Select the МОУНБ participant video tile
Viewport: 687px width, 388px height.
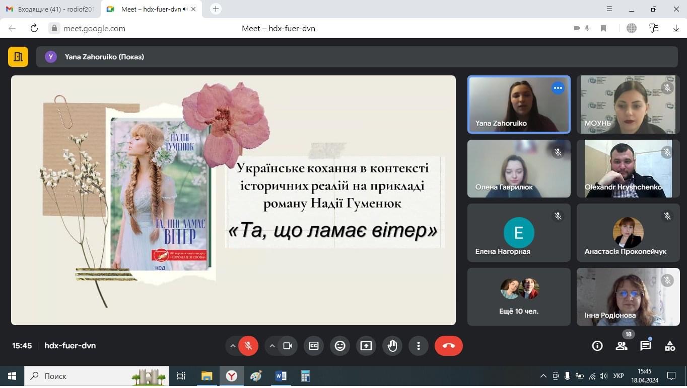click(x=628, y=105)
